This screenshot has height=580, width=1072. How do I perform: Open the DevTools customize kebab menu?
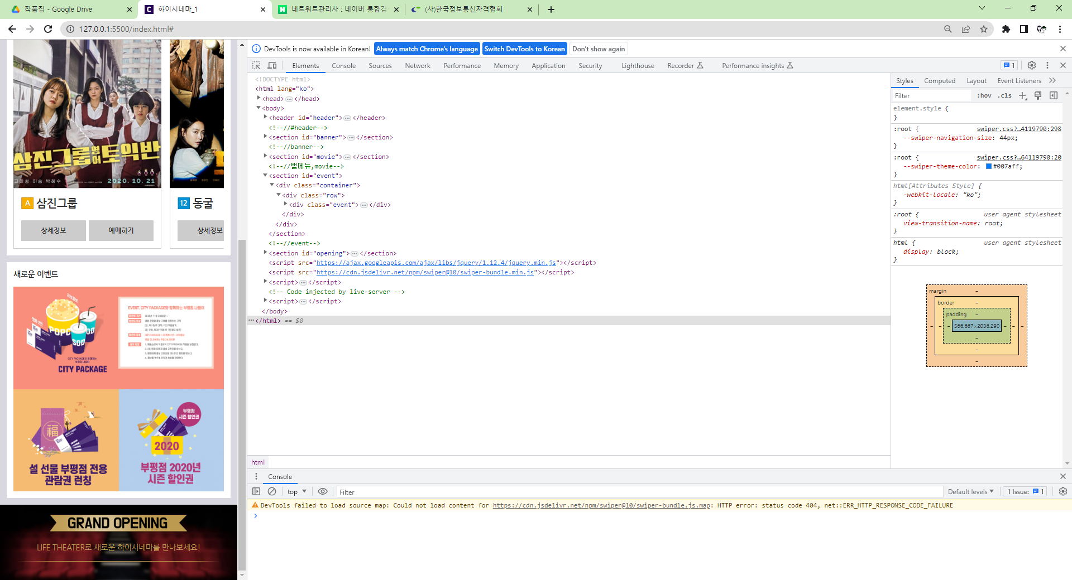[1047, 65]
